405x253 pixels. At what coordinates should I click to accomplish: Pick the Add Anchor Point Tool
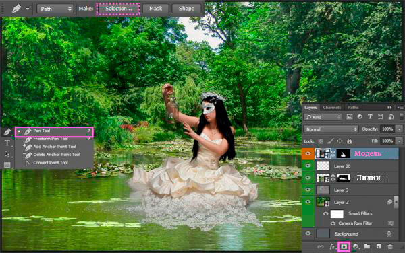54,147
